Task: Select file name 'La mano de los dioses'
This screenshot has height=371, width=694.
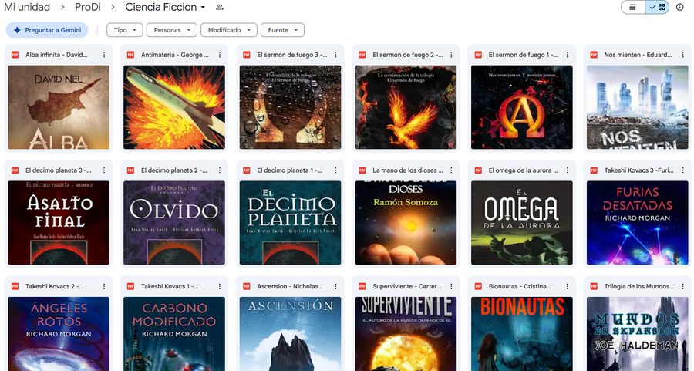Action: 408,170
